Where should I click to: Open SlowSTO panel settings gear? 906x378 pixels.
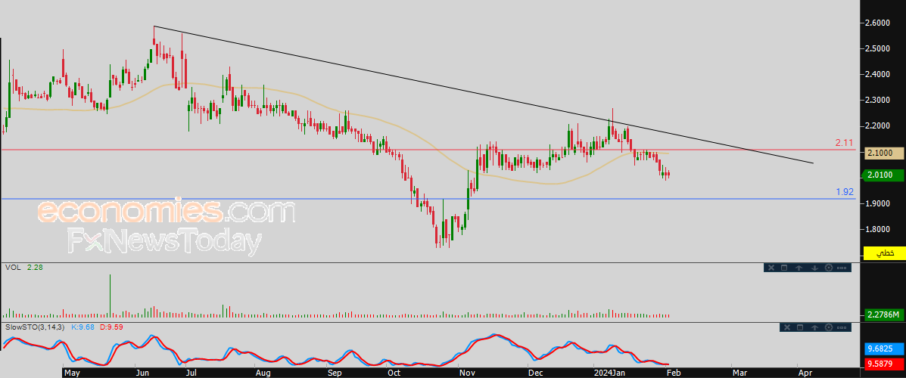(x=830, y=327)
